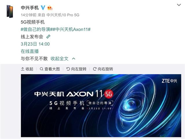Click the magnifier 查看大图 icon
Screen dimensions: 185x139
point(41,69)
